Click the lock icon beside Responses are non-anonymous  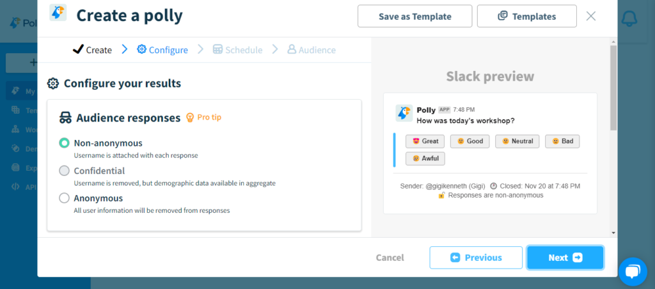[441, 195]
